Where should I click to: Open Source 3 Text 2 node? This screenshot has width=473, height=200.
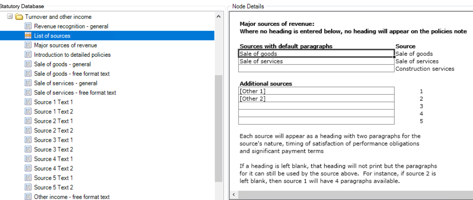pyautogui.click(x=54, y=149)
